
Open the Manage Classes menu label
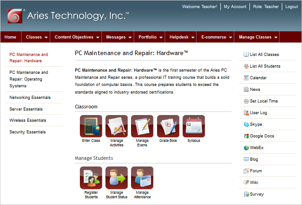[x=255, y=37]
